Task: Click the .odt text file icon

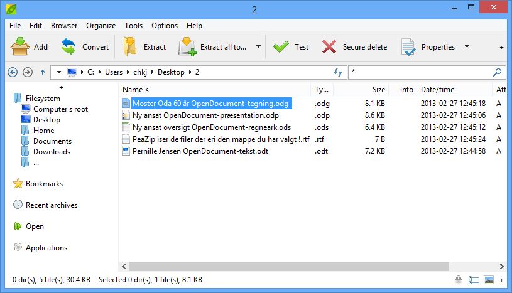Action: pyautogui.click(x=126, y=151)
